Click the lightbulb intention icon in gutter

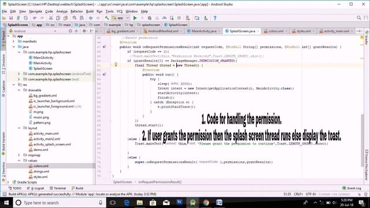[116, 65]
